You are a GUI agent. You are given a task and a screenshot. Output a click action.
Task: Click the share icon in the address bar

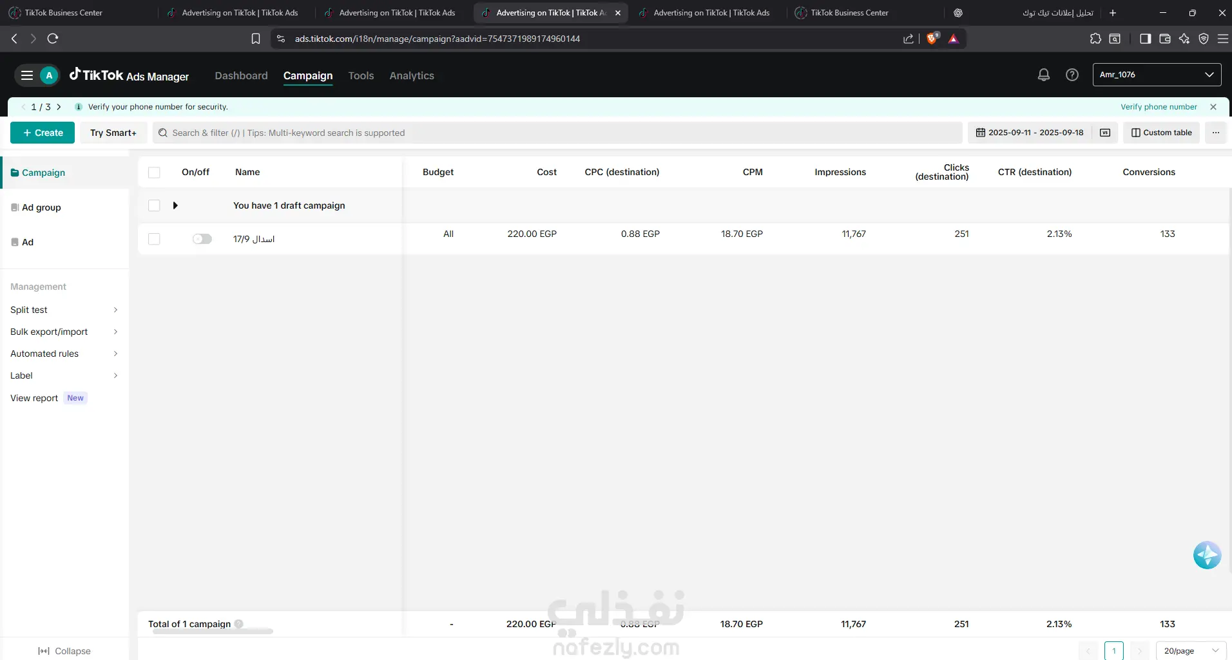pyautogui.click(x=909, y=39)
